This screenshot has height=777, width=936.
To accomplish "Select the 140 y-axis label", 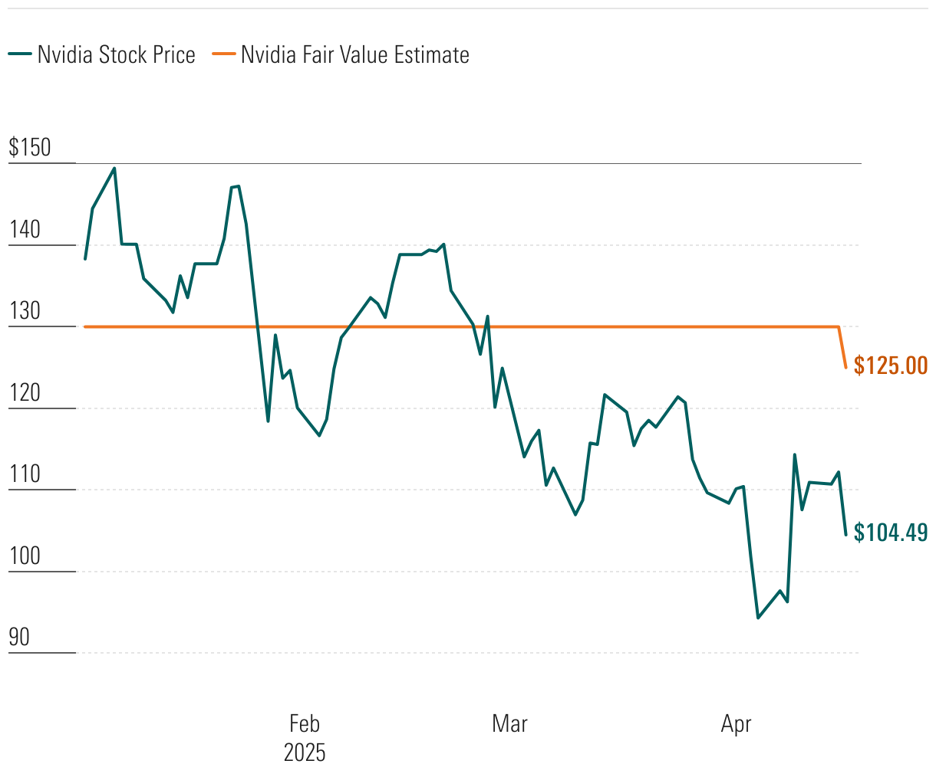I will point(25,229).
